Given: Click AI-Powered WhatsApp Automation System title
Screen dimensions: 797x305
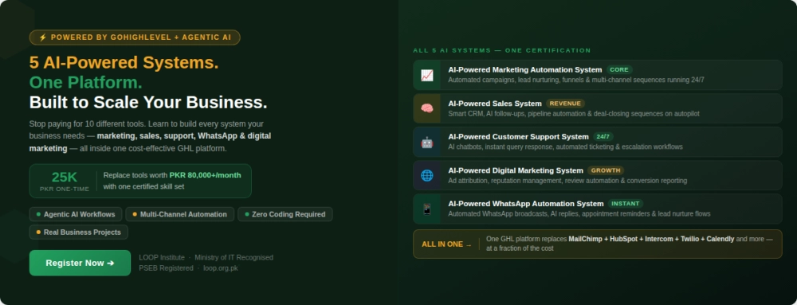Looking at the screenshot, I should (526, 204).
